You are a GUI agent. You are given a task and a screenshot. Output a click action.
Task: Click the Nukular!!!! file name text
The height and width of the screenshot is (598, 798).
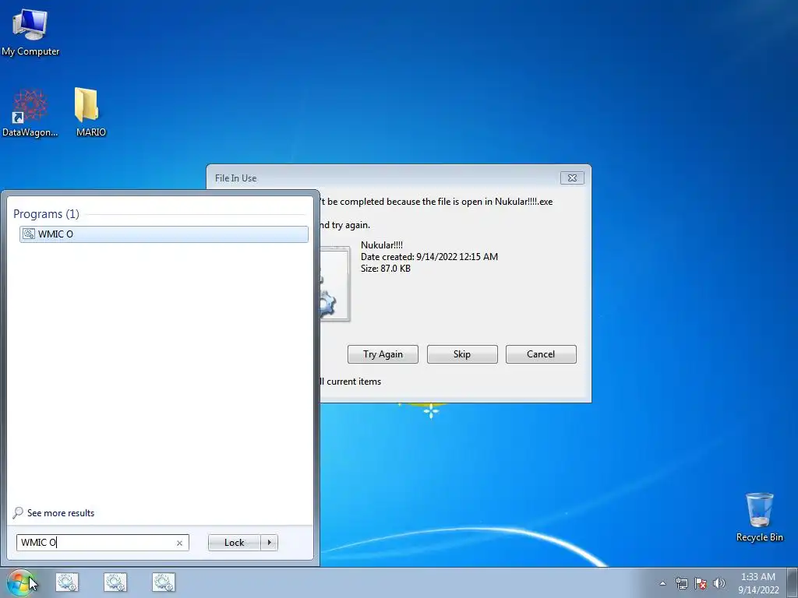(382, 245)
